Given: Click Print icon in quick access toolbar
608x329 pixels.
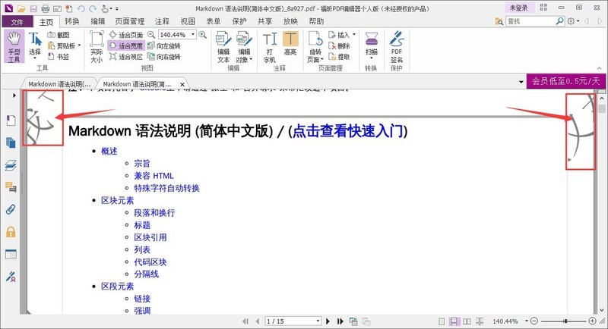Looking at the screenshot, I should pos(46,8).
